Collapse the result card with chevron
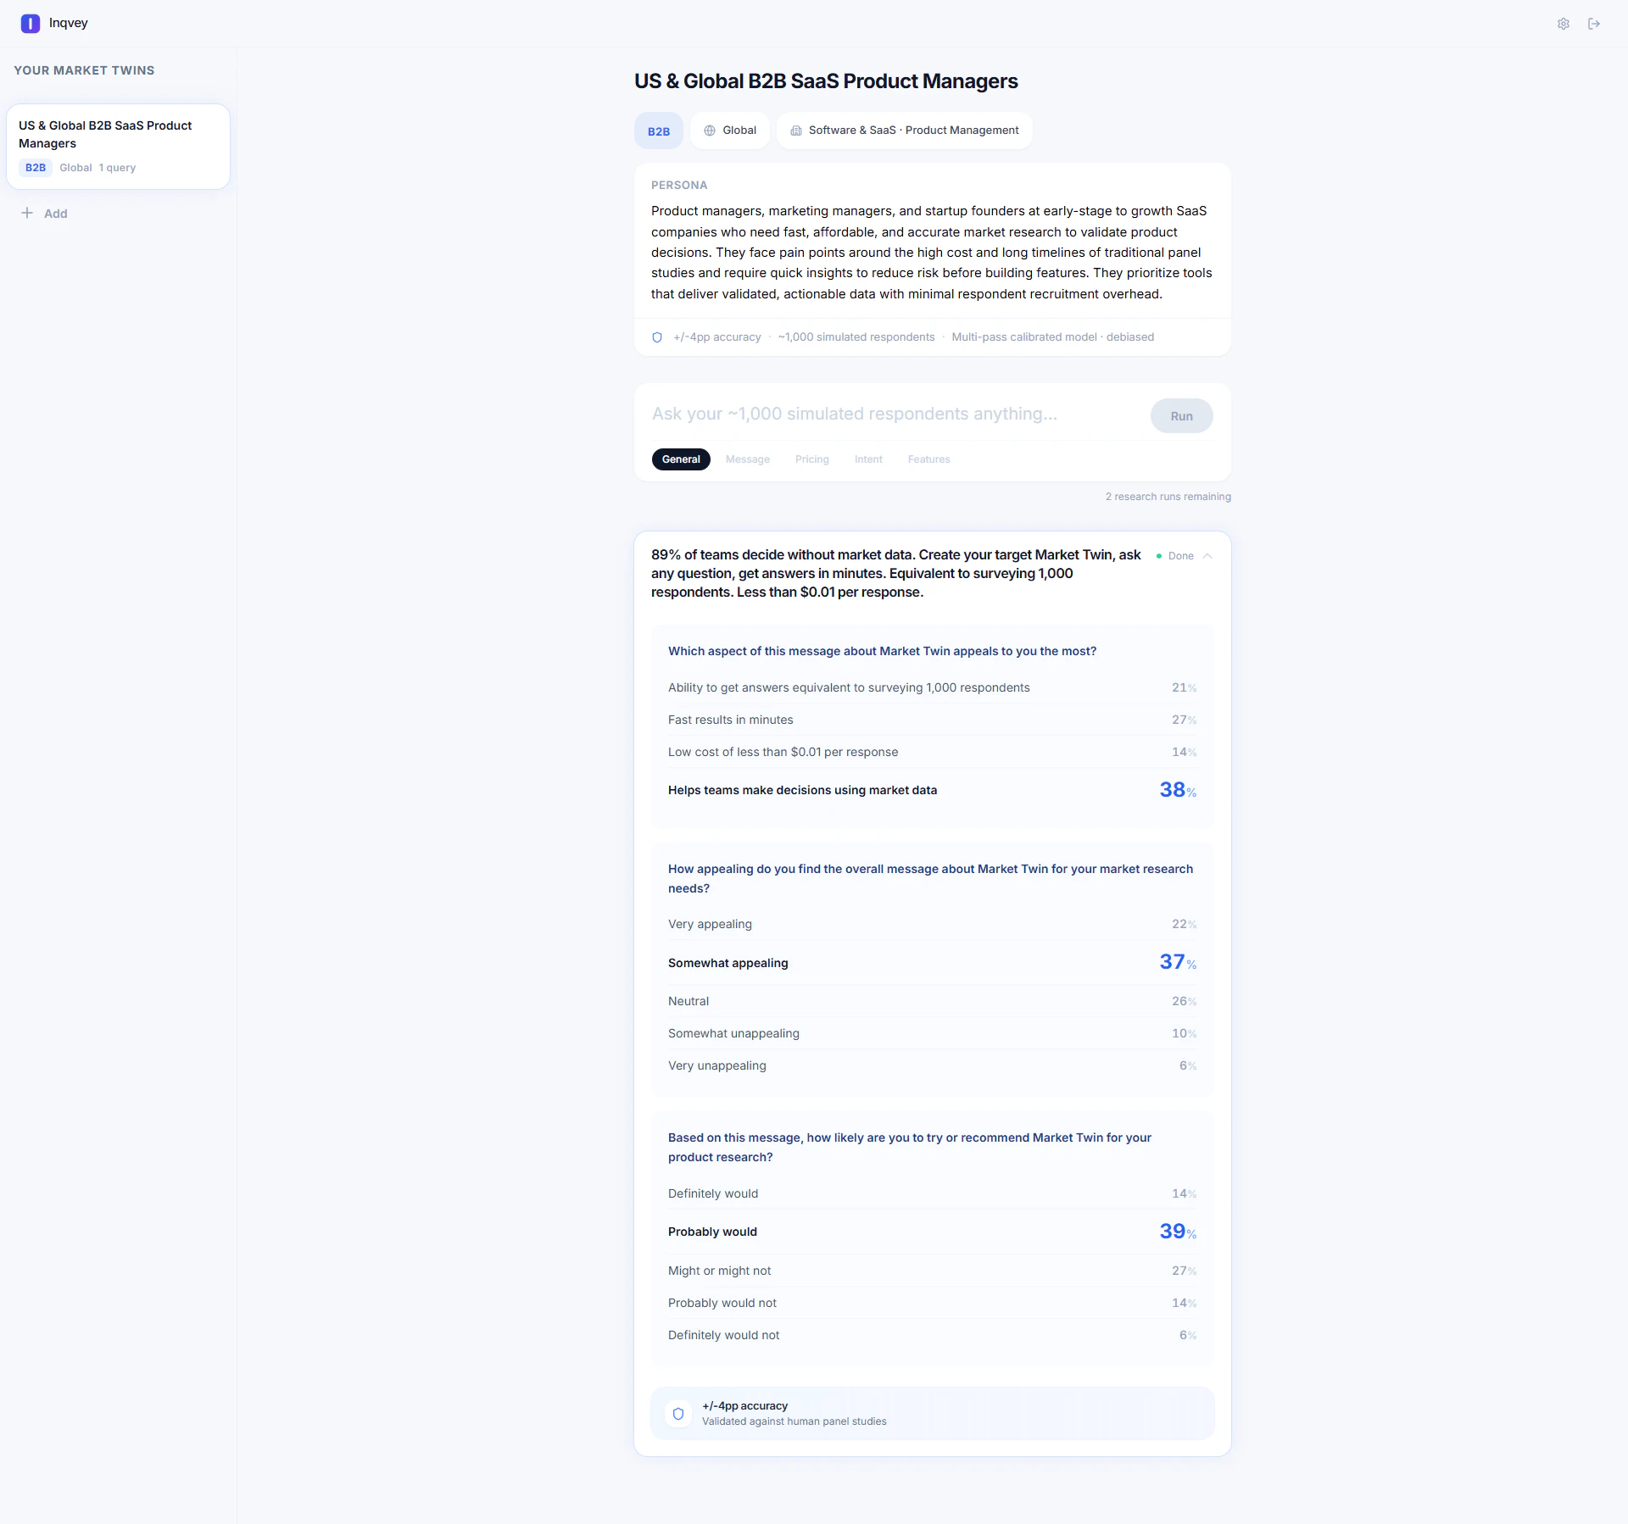This screenshot has width=1628, height=1524. 1207,556
